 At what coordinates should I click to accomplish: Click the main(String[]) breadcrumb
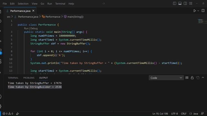tap(75, 17)
